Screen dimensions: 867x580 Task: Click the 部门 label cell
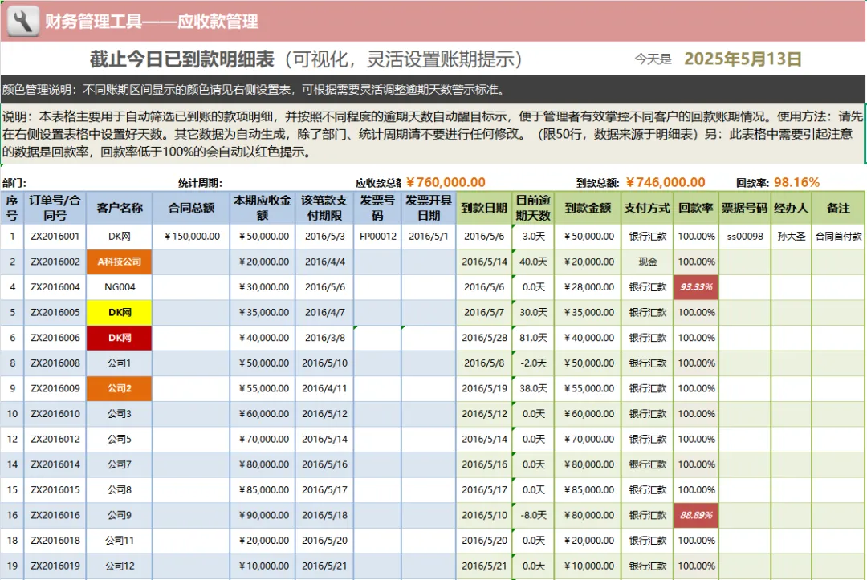tap(14, 183)
